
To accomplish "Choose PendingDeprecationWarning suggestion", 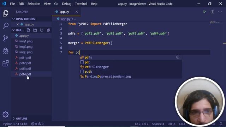I will point(131,77).
